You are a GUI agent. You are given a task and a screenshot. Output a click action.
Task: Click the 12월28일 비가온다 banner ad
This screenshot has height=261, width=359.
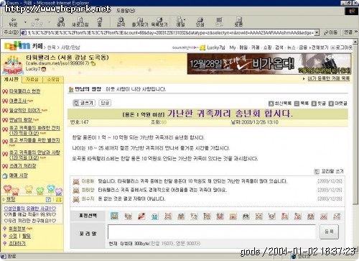point(269,64)
